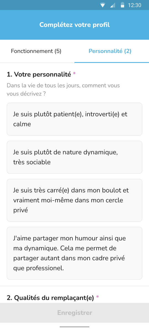Switch to the Fonctionnement (5) tab
Screen dimensions: 149x331
(x=36, y=51)
